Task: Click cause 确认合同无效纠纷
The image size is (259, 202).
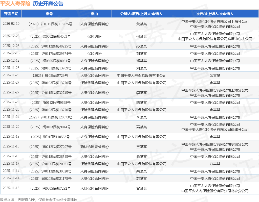Action: (x=95, y=147)
